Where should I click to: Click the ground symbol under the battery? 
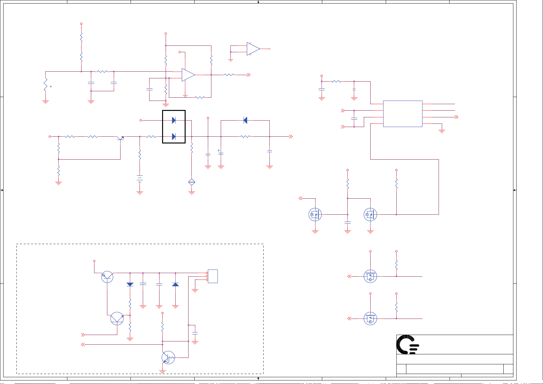coord(140,193)
